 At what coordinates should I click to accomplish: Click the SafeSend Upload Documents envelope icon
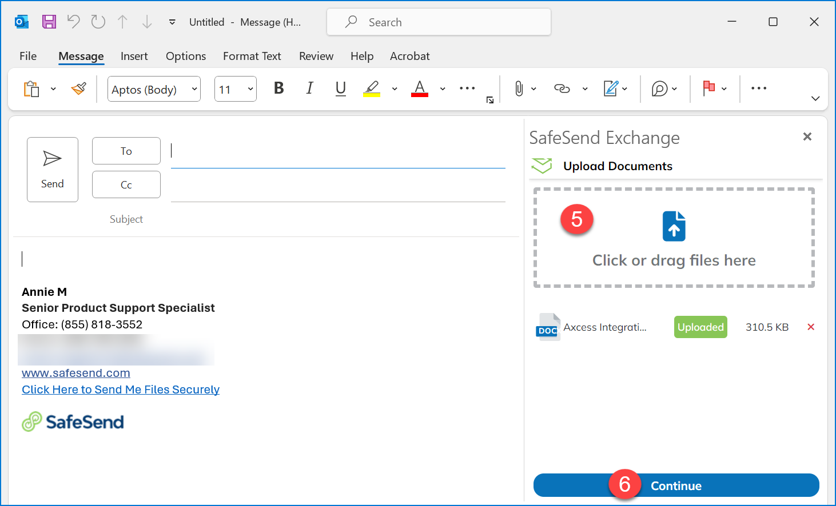[541, 166]
